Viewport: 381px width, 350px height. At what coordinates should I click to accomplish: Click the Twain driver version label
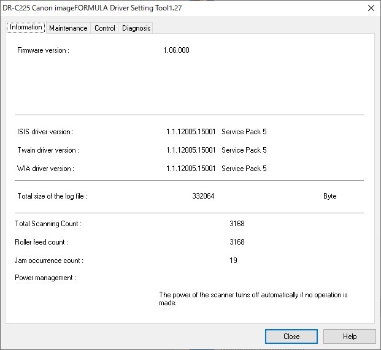[48, 150]
